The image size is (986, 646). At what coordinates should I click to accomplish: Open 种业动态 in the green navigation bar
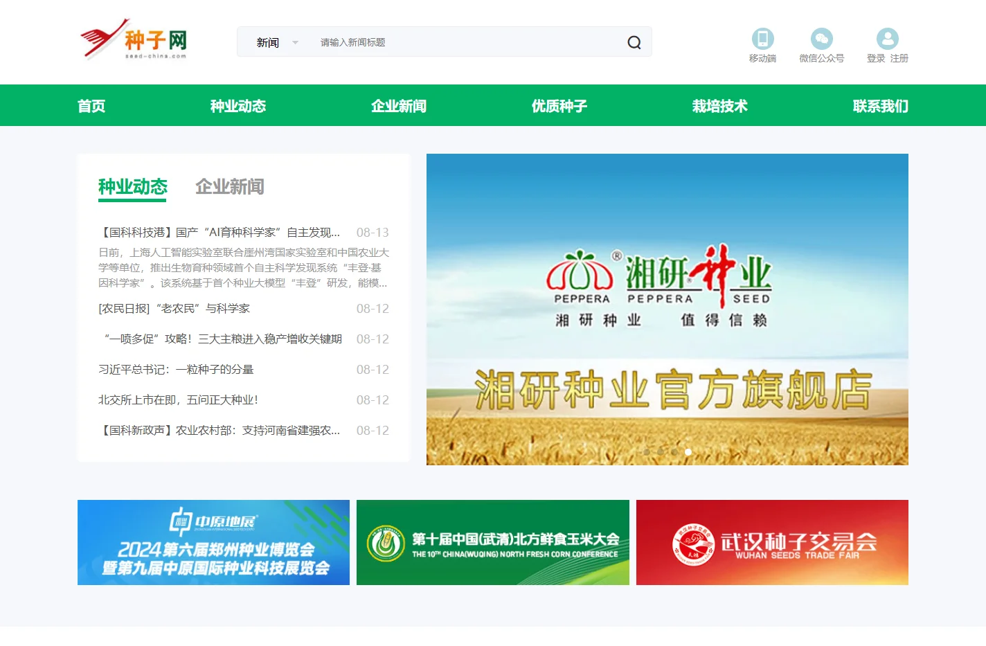[x=238, y=106]
